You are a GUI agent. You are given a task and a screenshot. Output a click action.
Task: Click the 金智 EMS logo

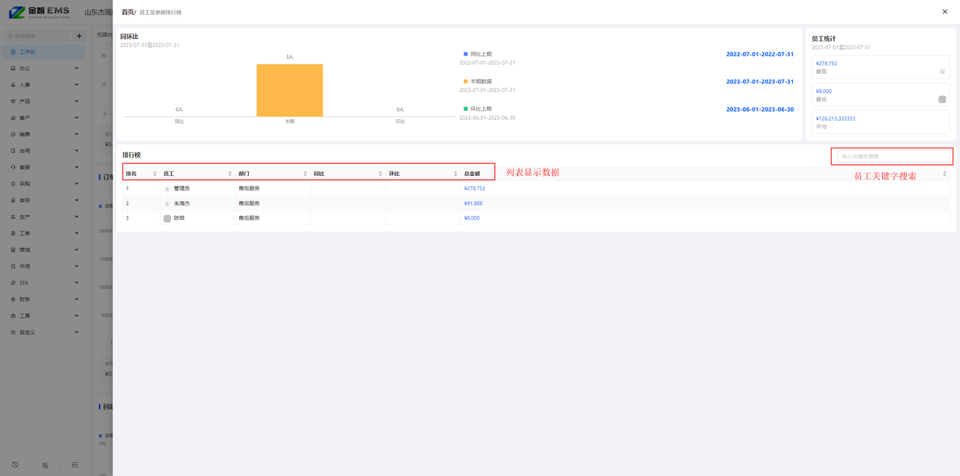tap(39, 12)
